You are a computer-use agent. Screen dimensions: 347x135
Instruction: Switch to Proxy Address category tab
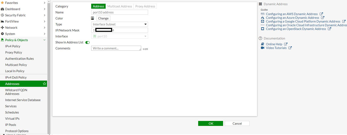coord(145,6)
